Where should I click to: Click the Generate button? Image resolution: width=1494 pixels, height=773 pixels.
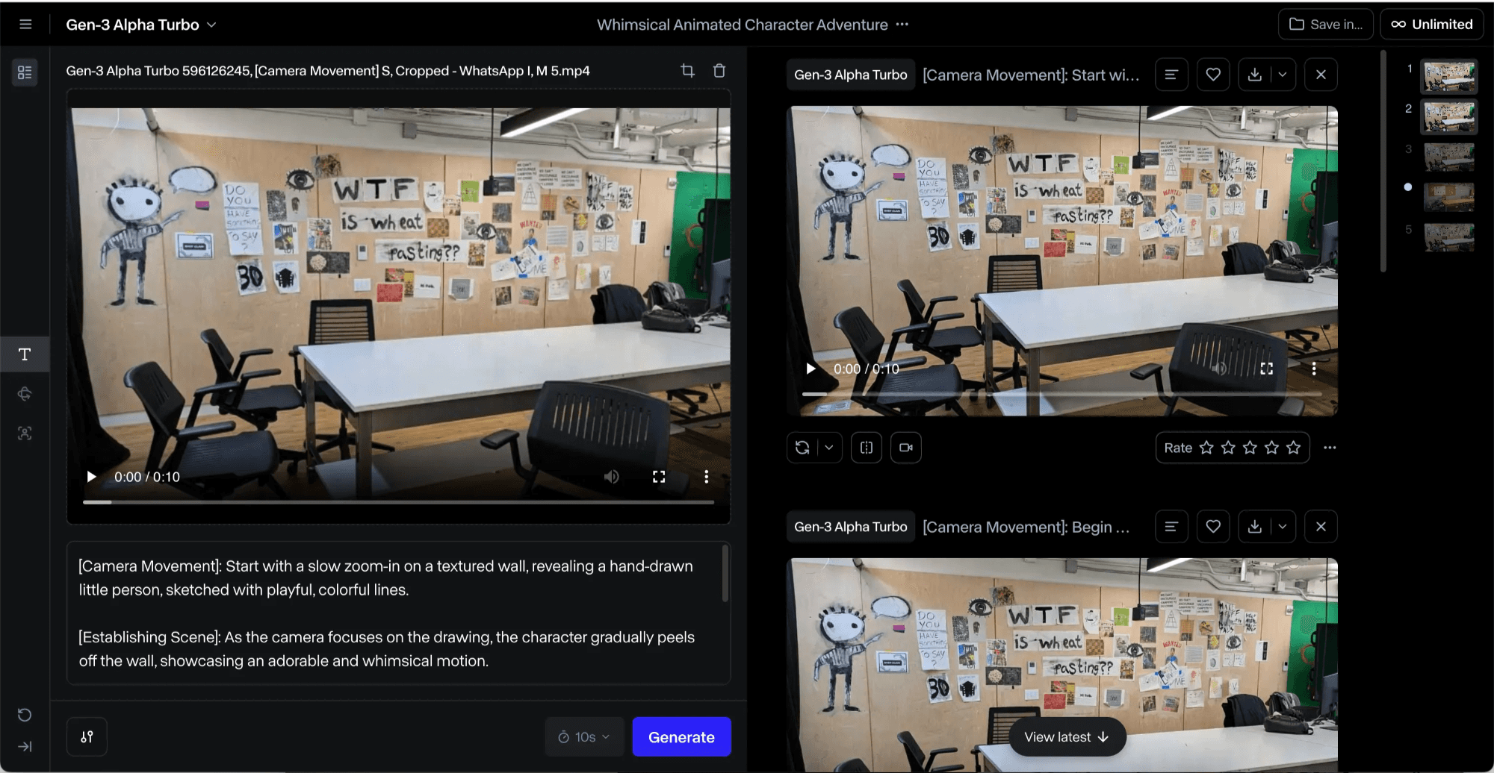tap(681, 737)
